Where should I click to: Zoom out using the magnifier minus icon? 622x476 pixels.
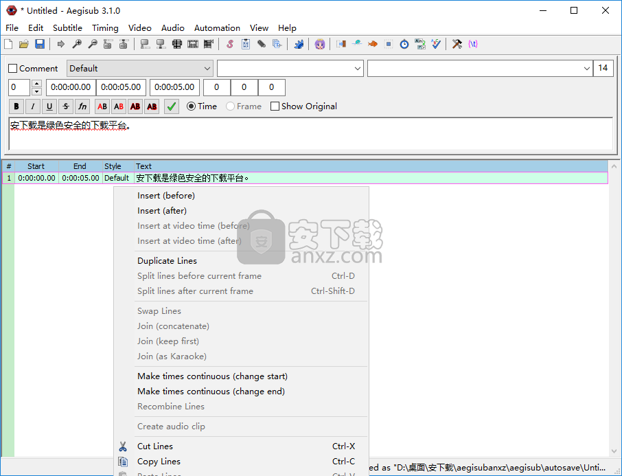(x=93, y=44)
